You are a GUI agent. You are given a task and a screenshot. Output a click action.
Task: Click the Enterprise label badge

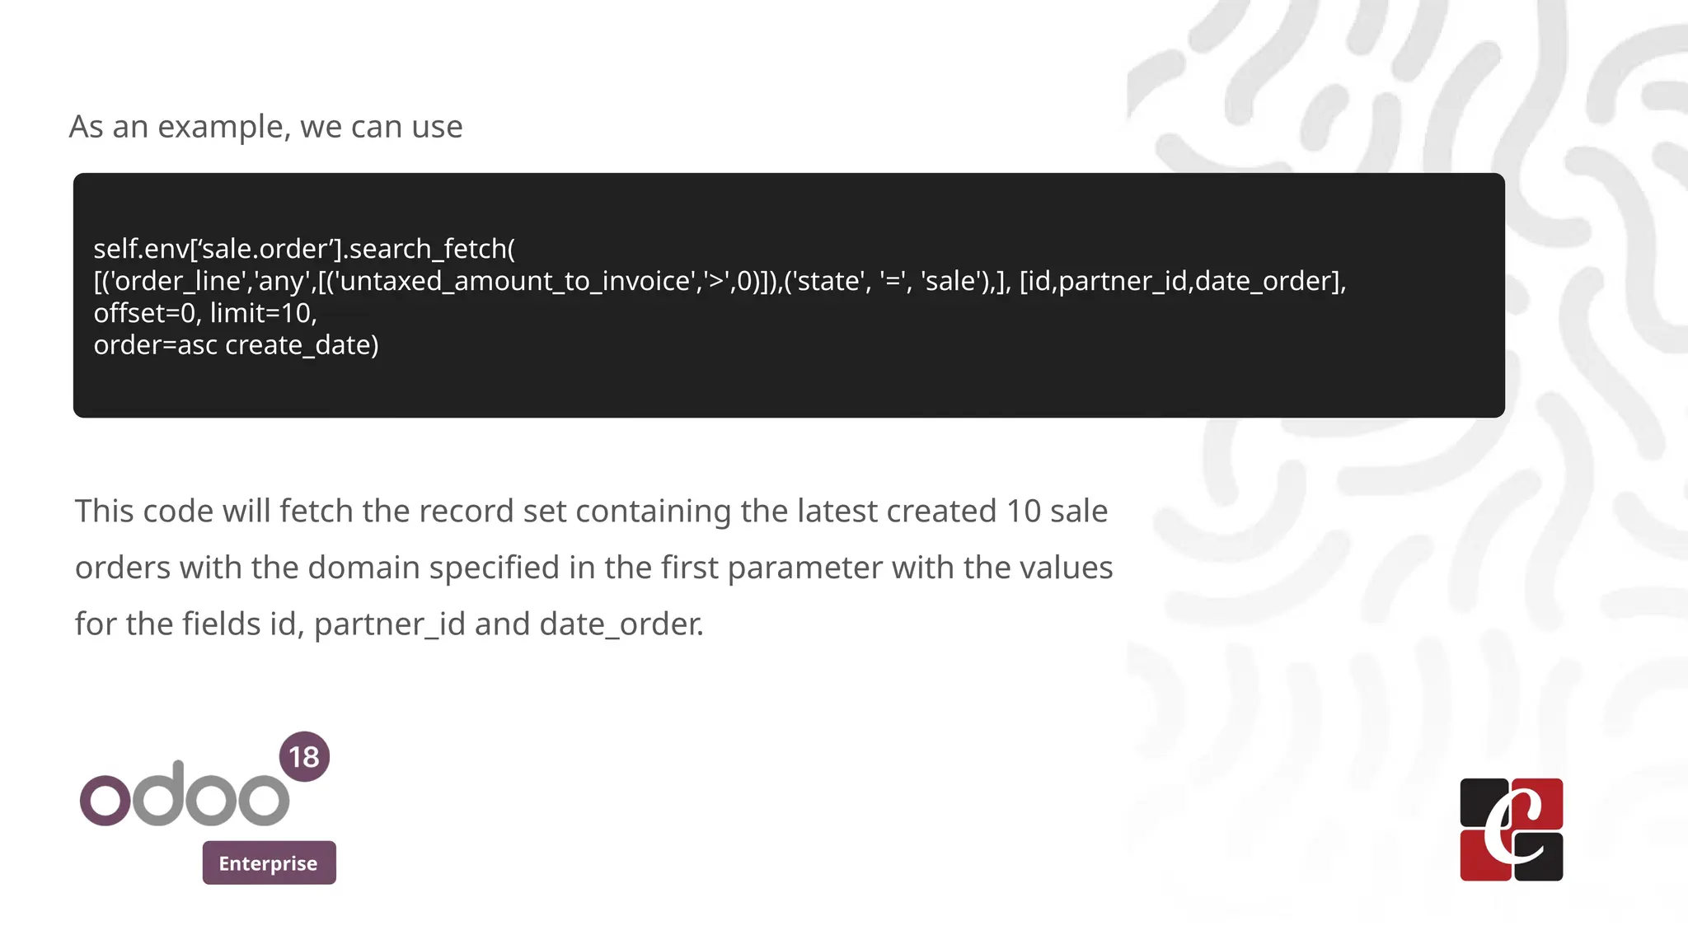(x=269, y=863)
